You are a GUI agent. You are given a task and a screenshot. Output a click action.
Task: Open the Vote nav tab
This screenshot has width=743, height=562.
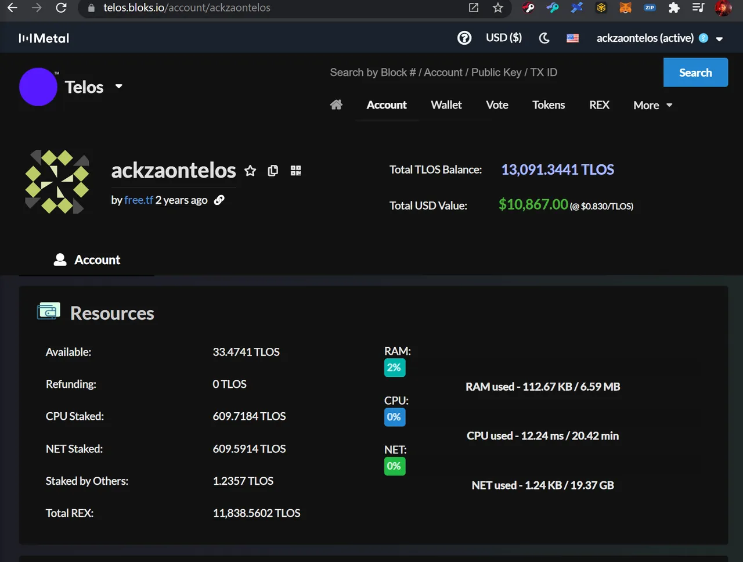point(497,105)
